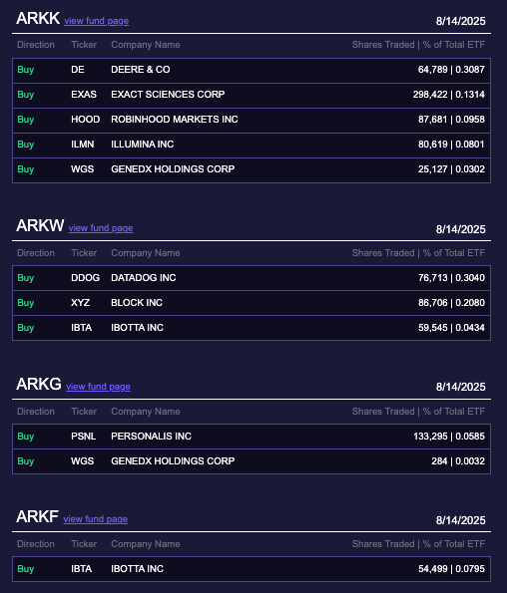Select the DATADOG INC trade row
Image resolution: width=507 pixels, height=593 pixels.
click(252, 278)
